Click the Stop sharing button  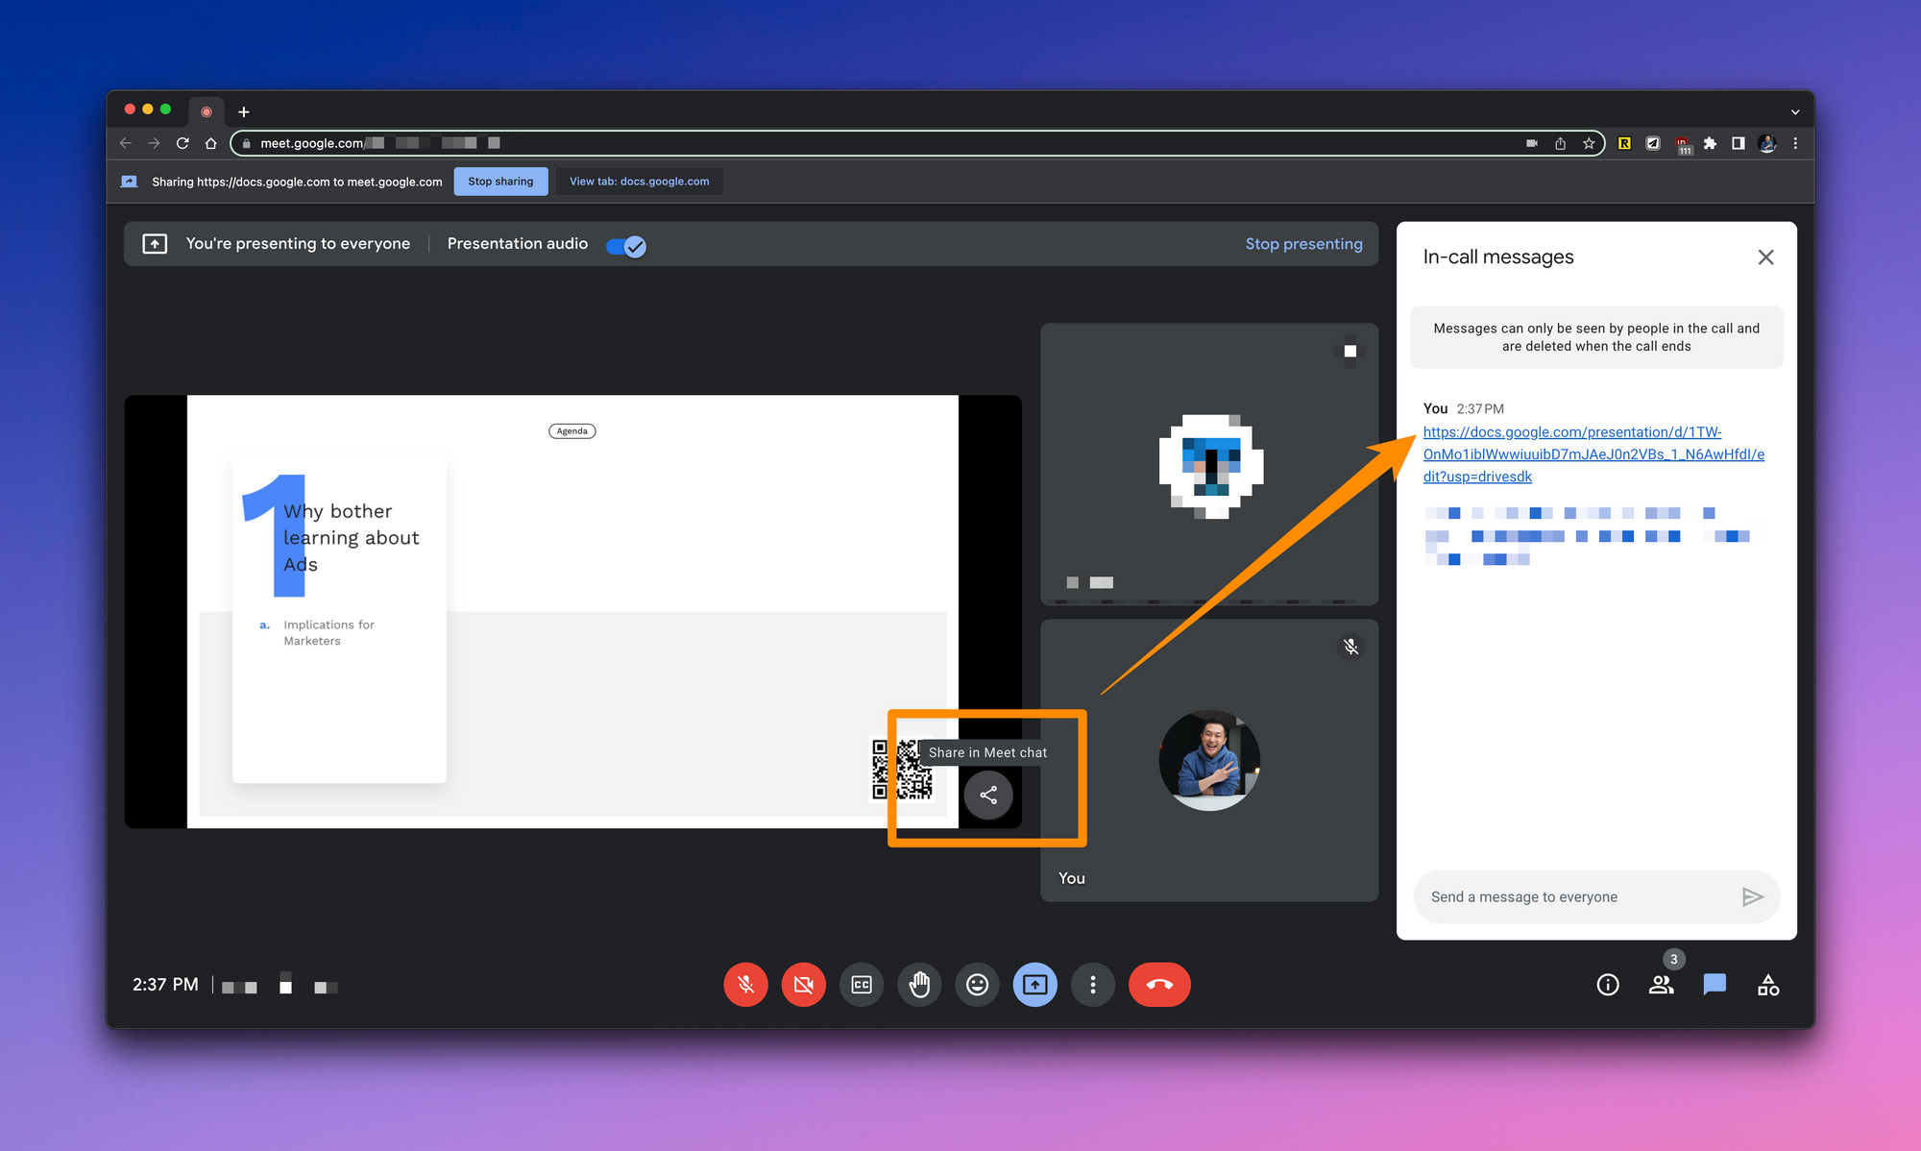click(500, 182)
